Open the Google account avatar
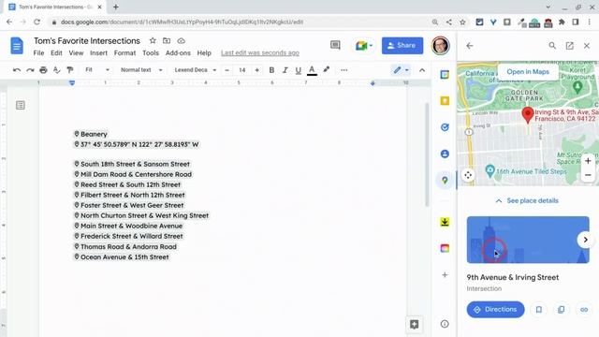This screenshot has height=337, width=599. click(x=441, y=46)
